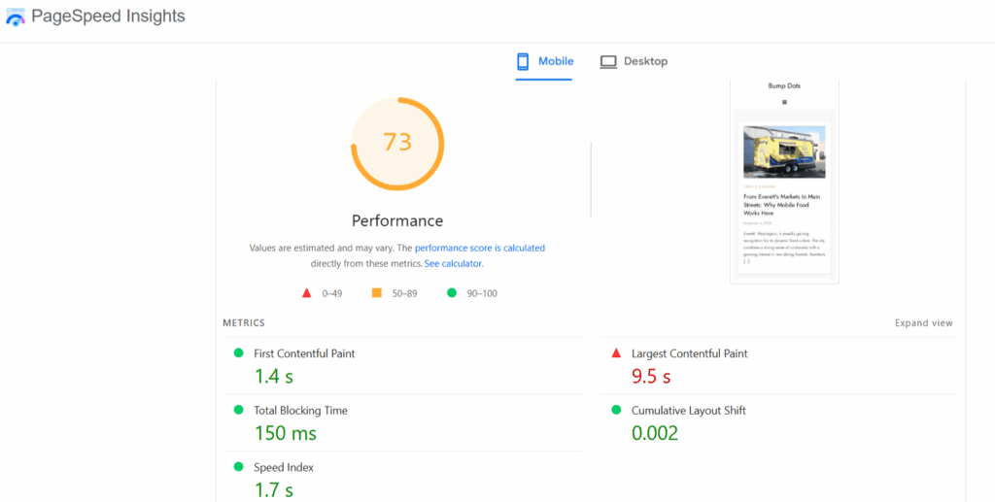The width and height of the screenshot is (995, 502).
Task: Click the mobile phone icon
Action: tap(523, 62)
